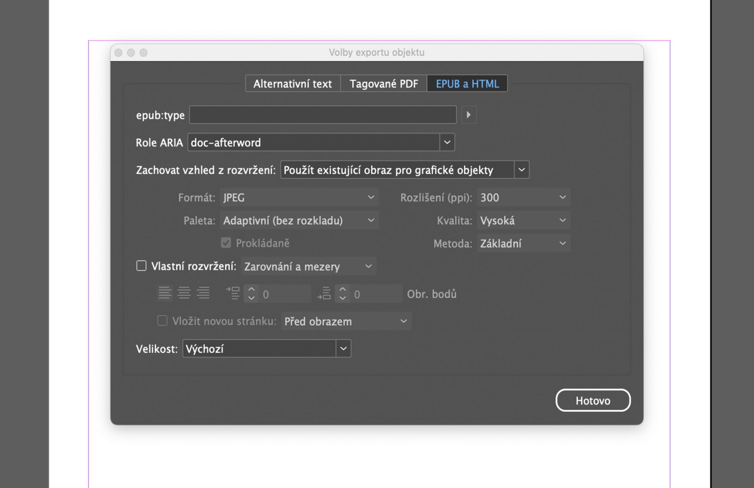Enable Vložit novou stránku option
Viewport: 754px width, 488px height.
click(x=162, y=321)
